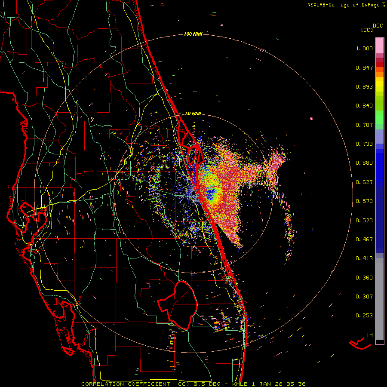Click the 100 NMI range ring label
387x387 pixels.
coord(193,34)
